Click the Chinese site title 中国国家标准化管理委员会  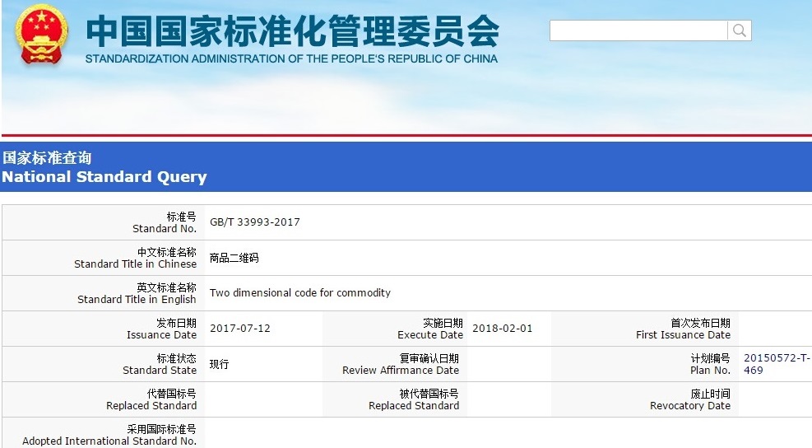pos(293,31)
